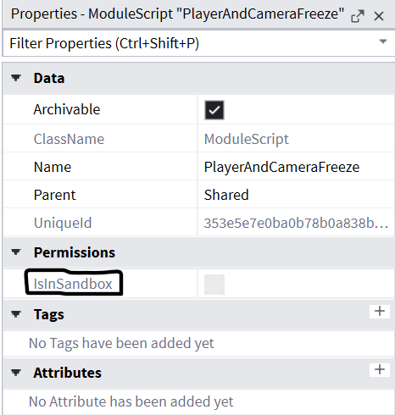
Task: Select the IsInSandbox property label
Action: (73, 284)
